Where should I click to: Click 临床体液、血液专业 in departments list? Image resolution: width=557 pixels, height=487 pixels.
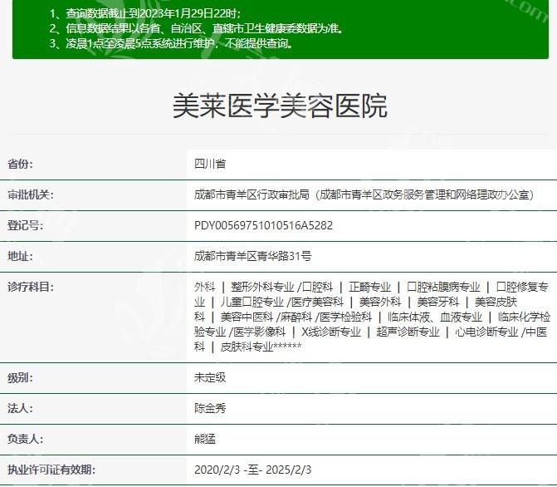click(x=434, y=317)
